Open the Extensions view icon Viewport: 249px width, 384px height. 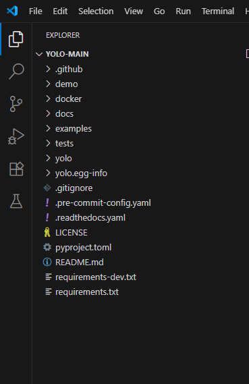[16, 169]
